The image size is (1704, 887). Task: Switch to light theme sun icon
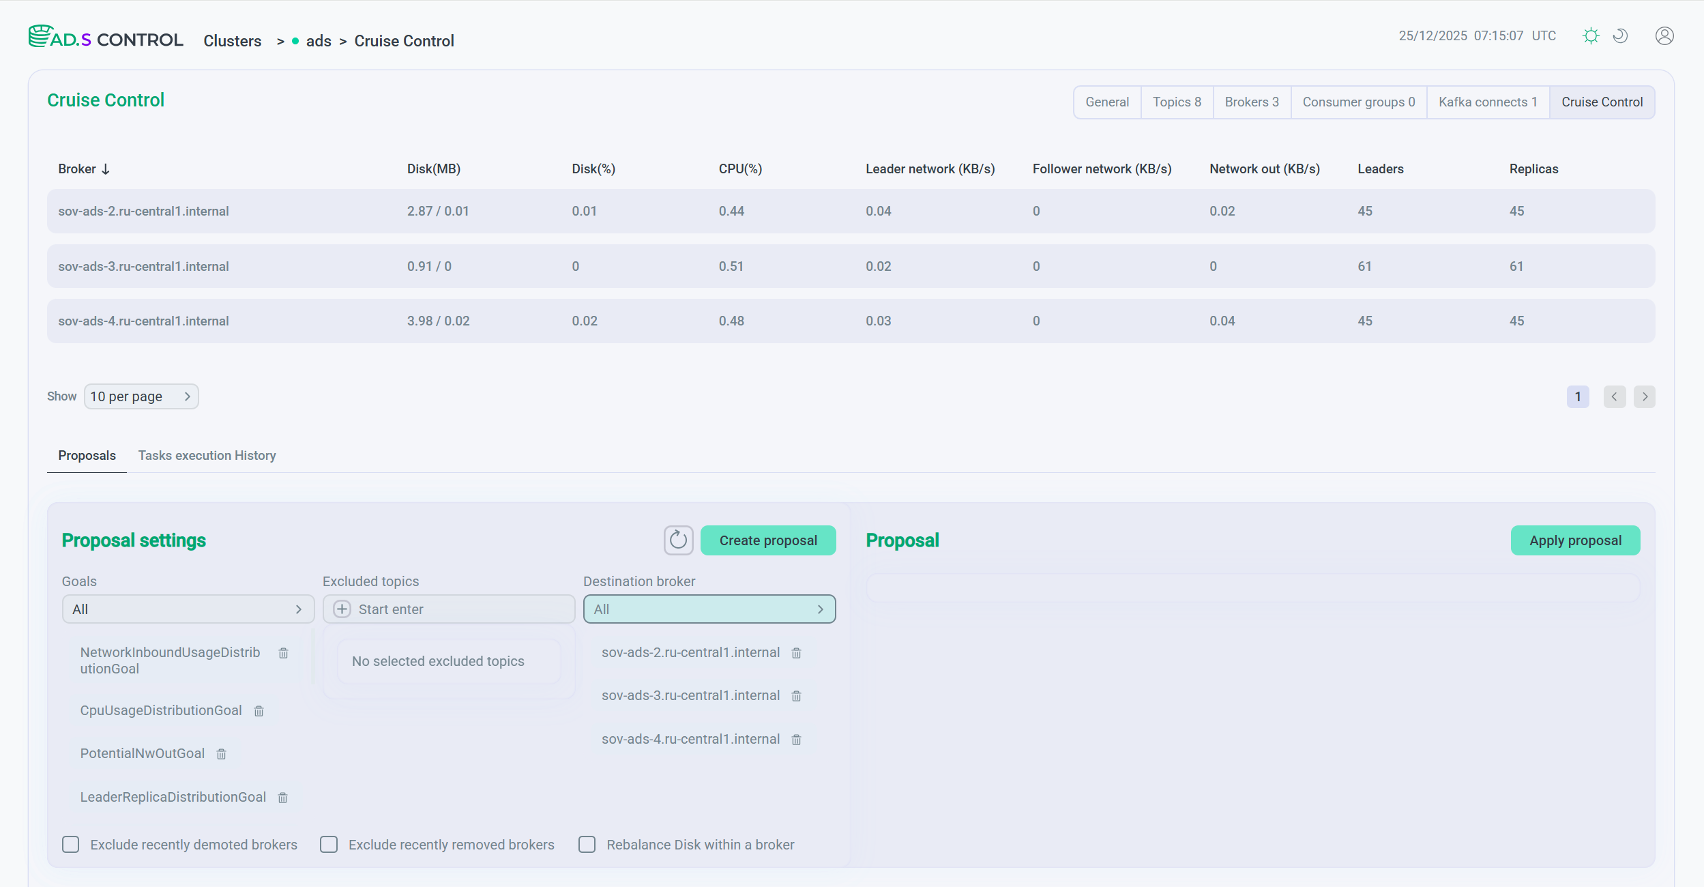pos(1591,36)
